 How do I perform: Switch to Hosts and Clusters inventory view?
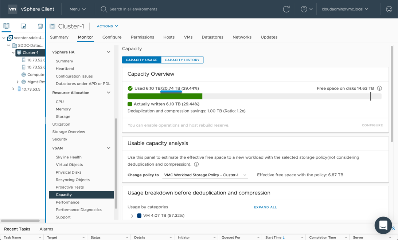point(6,26)
